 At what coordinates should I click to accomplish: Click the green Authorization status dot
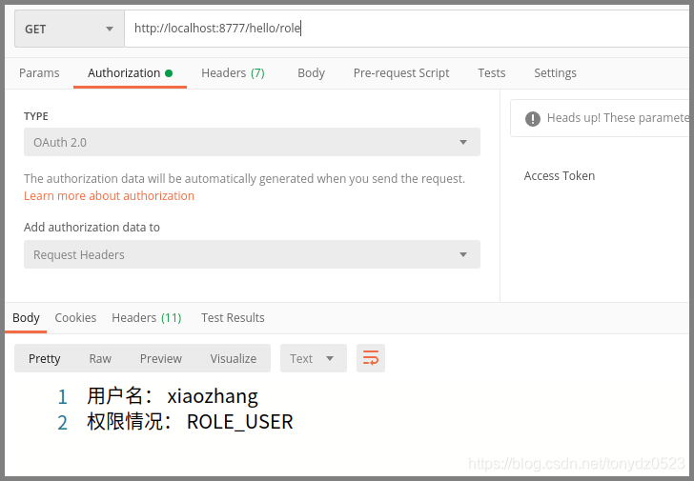tap(169, 73)
